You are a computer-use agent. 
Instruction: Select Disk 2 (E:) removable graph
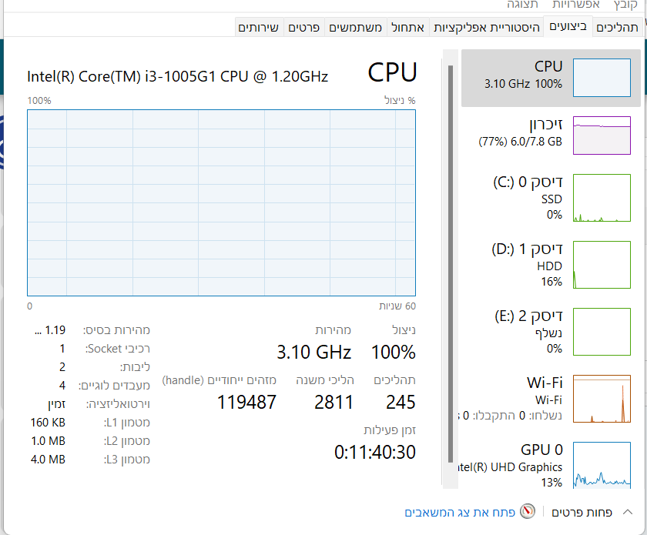click(x=602, y=331)
